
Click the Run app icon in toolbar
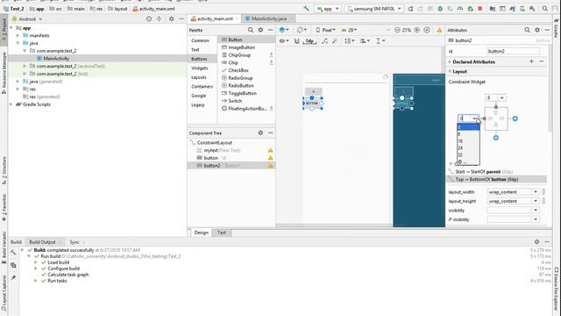(410, 9)
